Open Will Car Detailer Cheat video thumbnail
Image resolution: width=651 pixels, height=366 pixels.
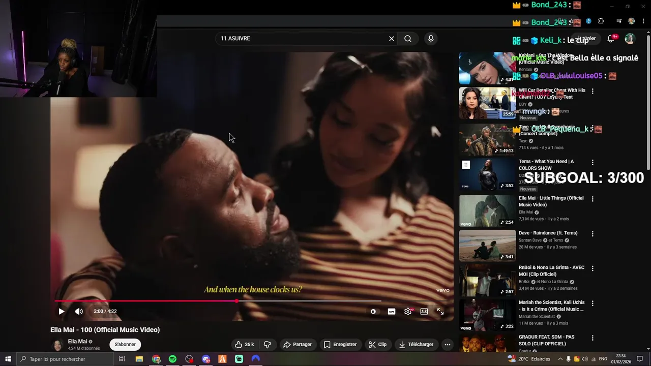pyautogui.click(x=487, y=103)
